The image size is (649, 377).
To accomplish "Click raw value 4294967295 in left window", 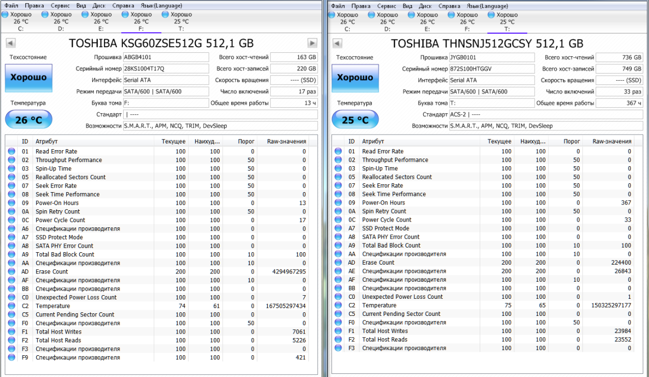I will [x=289, y=271].
